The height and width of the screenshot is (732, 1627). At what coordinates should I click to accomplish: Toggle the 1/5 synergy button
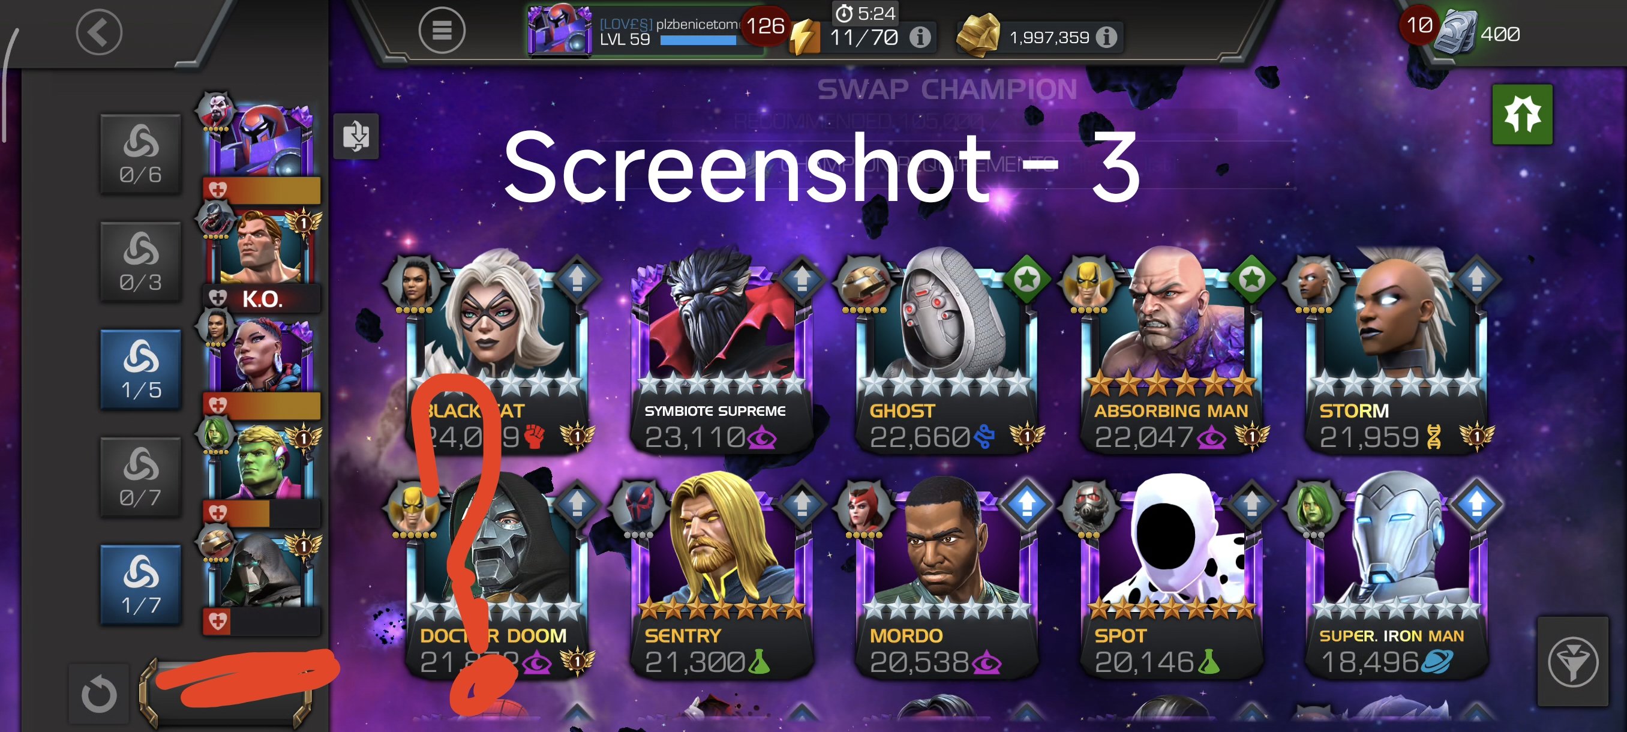point(141,370)
